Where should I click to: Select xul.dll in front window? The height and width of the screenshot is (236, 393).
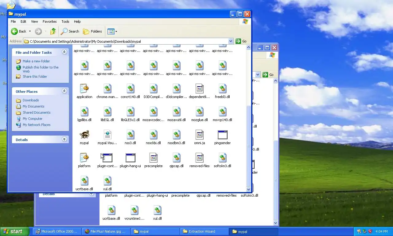(x=107, y=181)
